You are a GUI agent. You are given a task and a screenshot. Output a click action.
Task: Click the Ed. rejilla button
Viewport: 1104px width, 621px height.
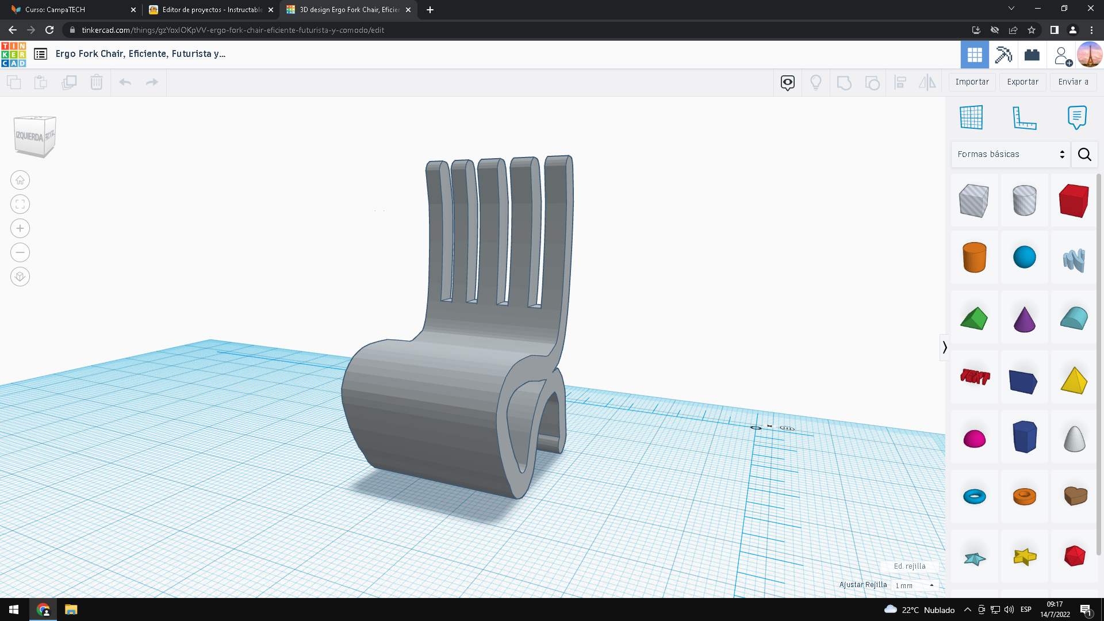[909, 566]
